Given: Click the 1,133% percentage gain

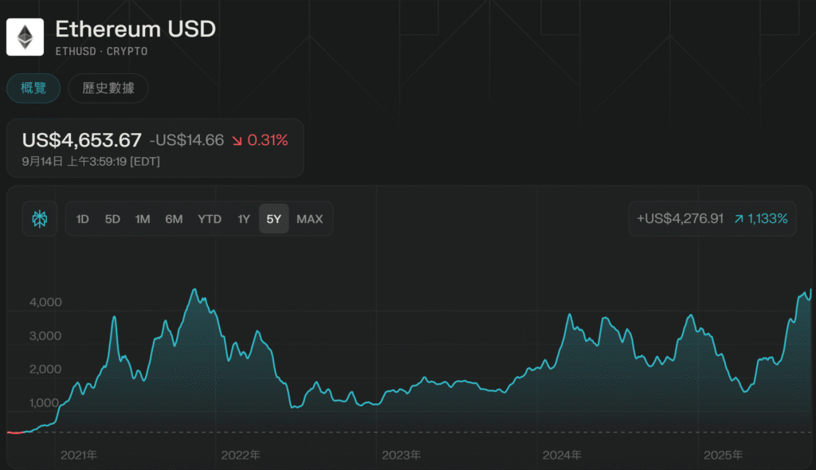Looking at the screenshot, I should [x=767, y=218].
